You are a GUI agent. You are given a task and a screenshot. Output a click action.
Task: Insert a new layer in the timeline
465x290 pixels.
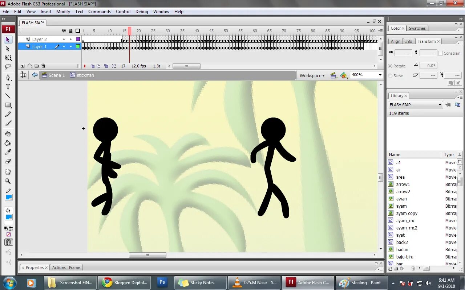(23, 66)
